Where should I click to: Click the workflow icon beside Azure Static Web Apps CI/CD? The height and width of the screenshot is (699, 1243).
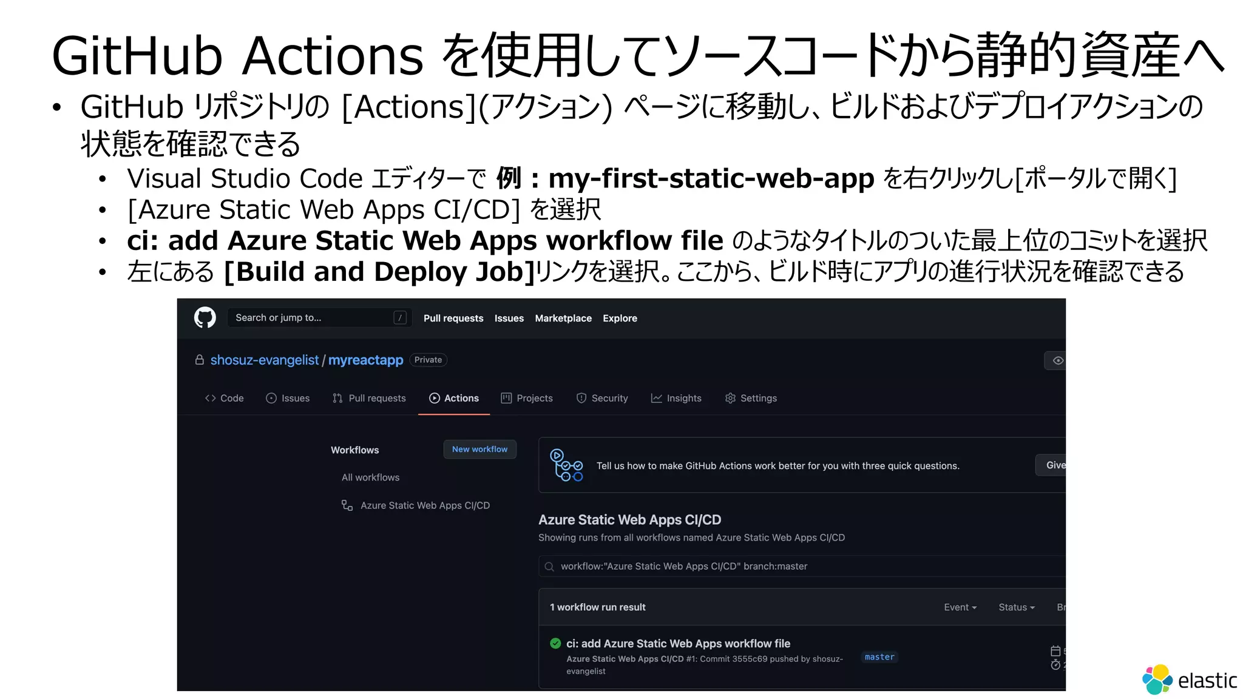click(347, 505)
